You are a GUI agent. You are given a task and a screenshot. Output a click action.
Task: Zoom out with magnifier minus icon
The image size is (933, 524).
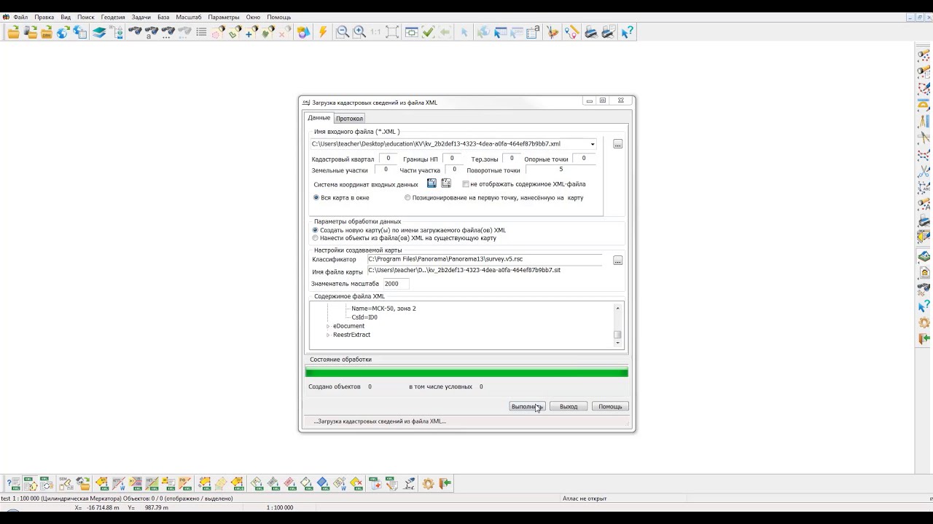[343, 32]
